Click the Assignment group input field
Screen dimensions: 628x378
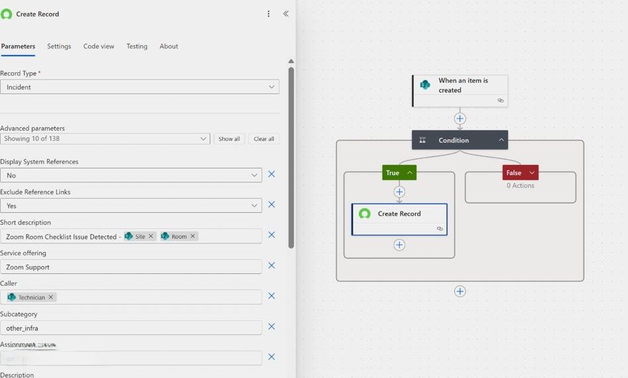131,358
